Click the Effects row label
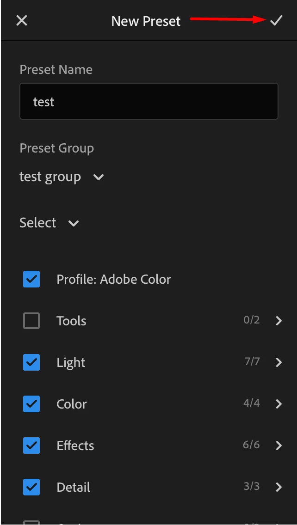 coord(75,446)
